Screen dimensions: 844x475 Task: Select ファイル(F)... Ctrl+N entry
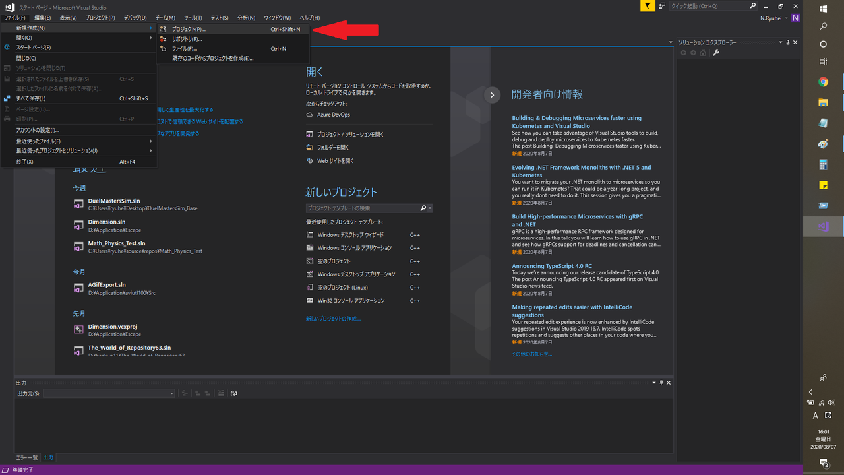tap(233, 49)
